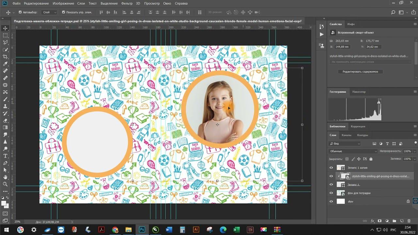Hide the Эллипс 1 копия layer
The height and width of the screenshot is (235, 418).
tap(331, 168)
